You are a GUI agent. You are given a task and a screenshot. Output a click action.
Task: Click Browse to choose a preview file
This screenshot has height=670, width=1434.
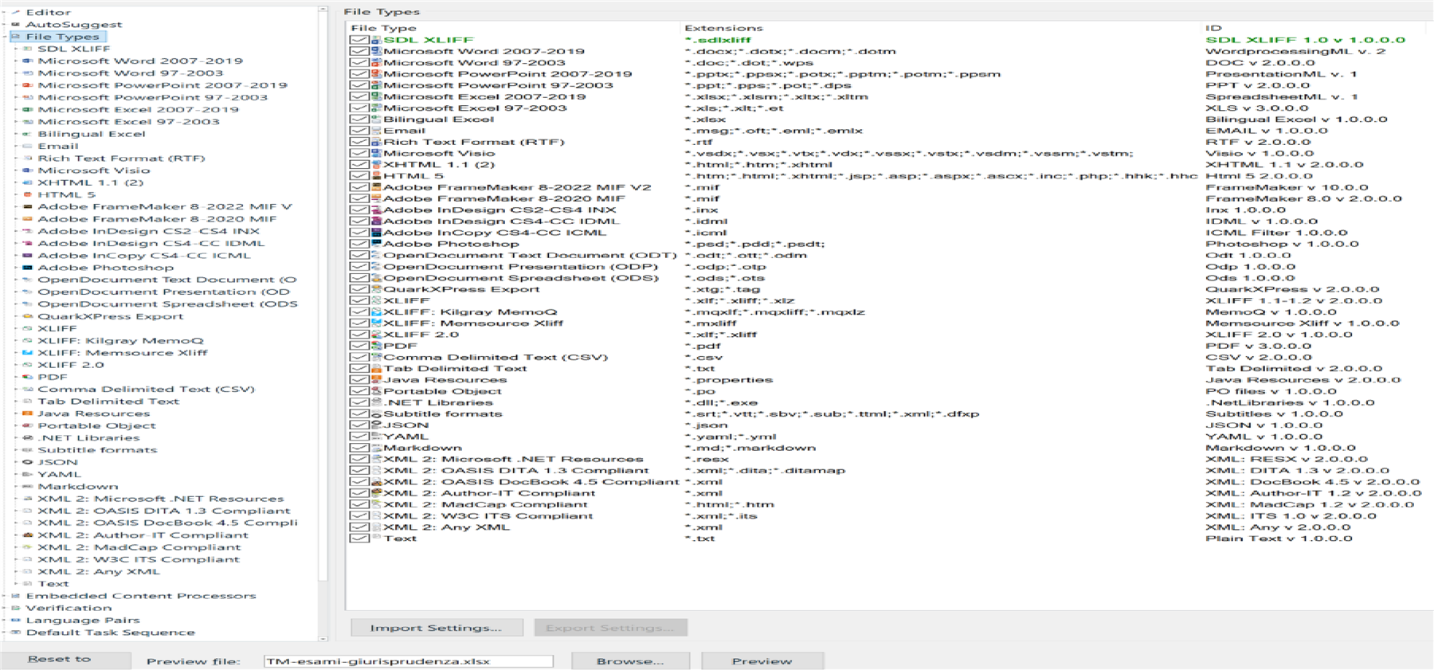coord(631,661)
